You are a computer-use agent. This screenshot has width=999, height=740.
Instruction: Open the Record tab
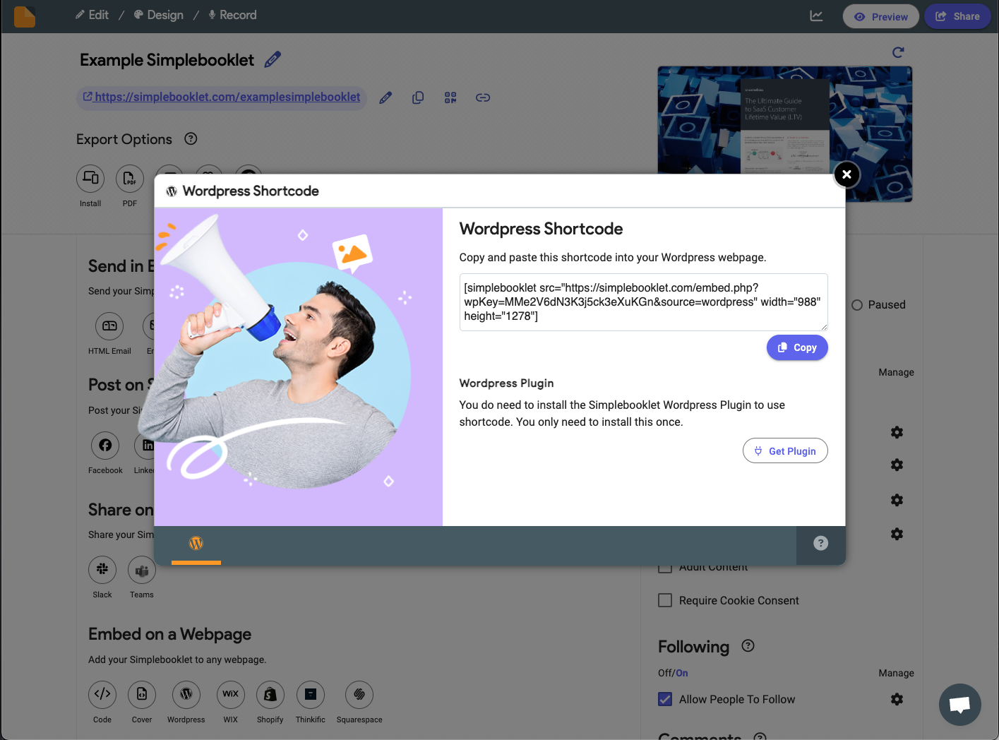pyautogui.click(x=232, y=15)
